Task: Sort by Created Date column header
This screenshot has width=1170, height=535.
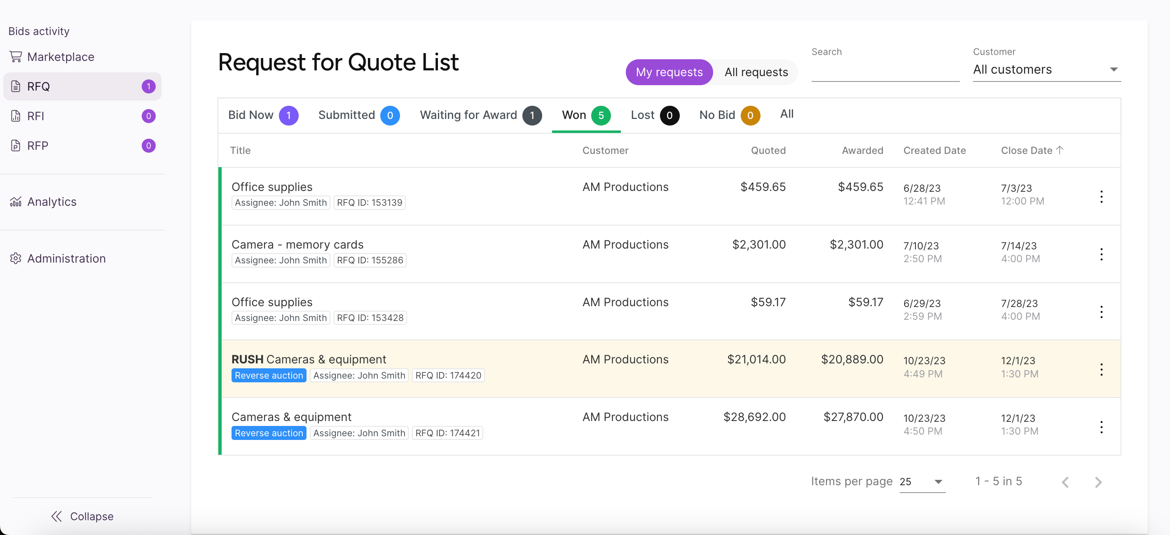Action: click(x=934, y=150)
